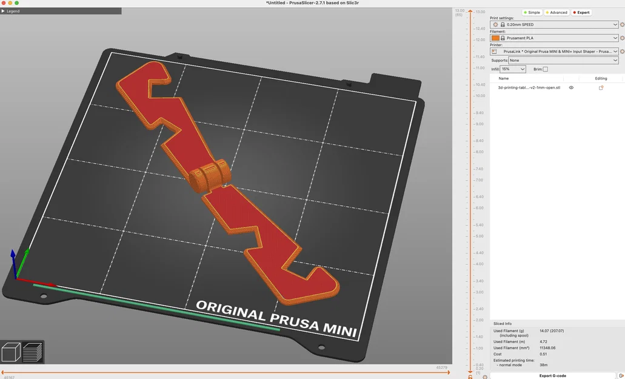Viewport: 625px width, 379px height.
Task: Open the Supports dropdown showing None
Action: pyautogui.click(x=563, y=61)
